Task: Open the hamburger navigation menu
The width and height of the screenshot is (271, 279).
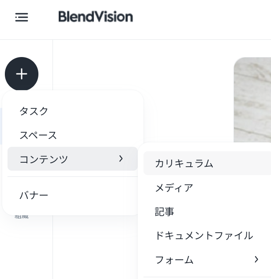Action: coord(21,17)
